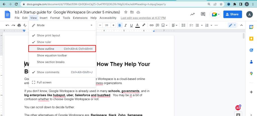This screenshot has width=257, height=116.
Task: Click the Bold formatting icon
Action: tap(120, 25)
